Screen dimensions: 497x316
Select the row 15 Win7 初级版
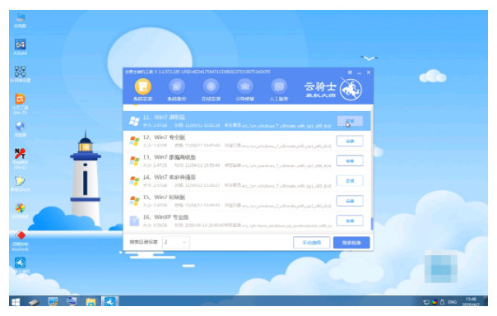point(247,201)
